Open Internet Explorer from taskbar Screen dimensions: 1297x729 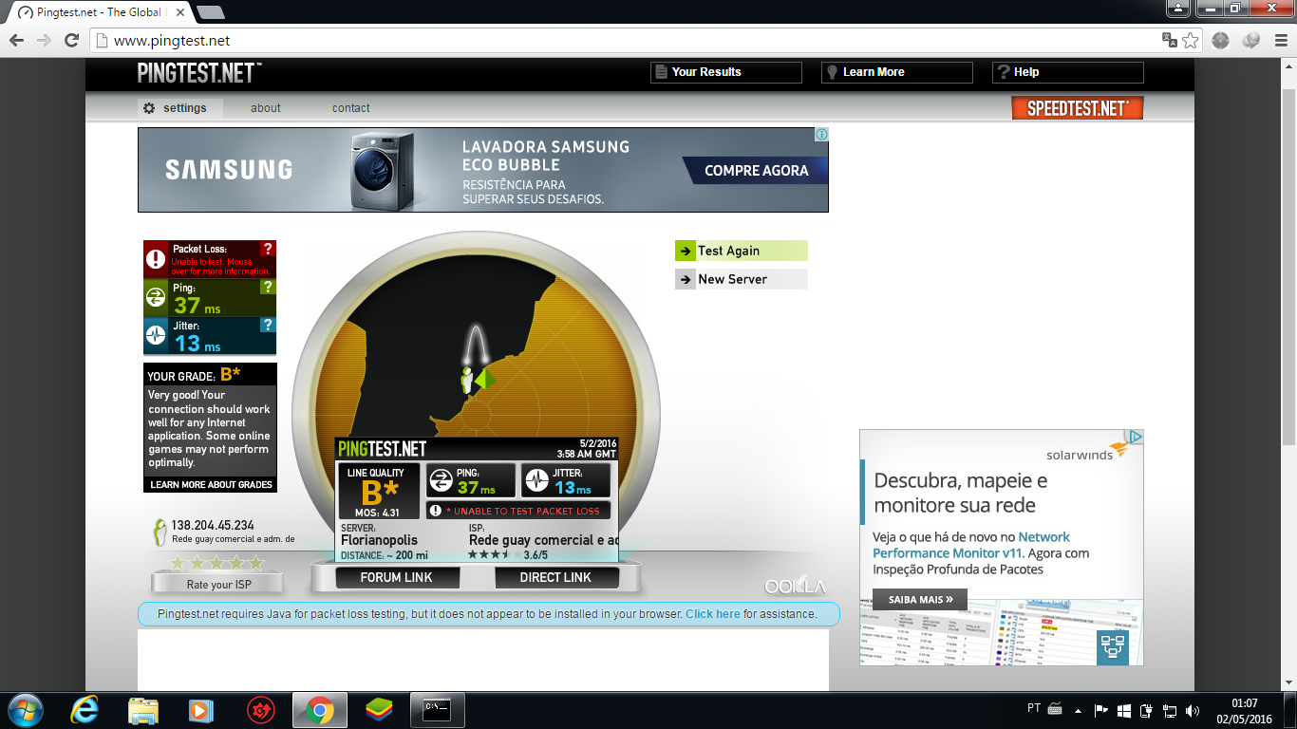click(85, 710)
